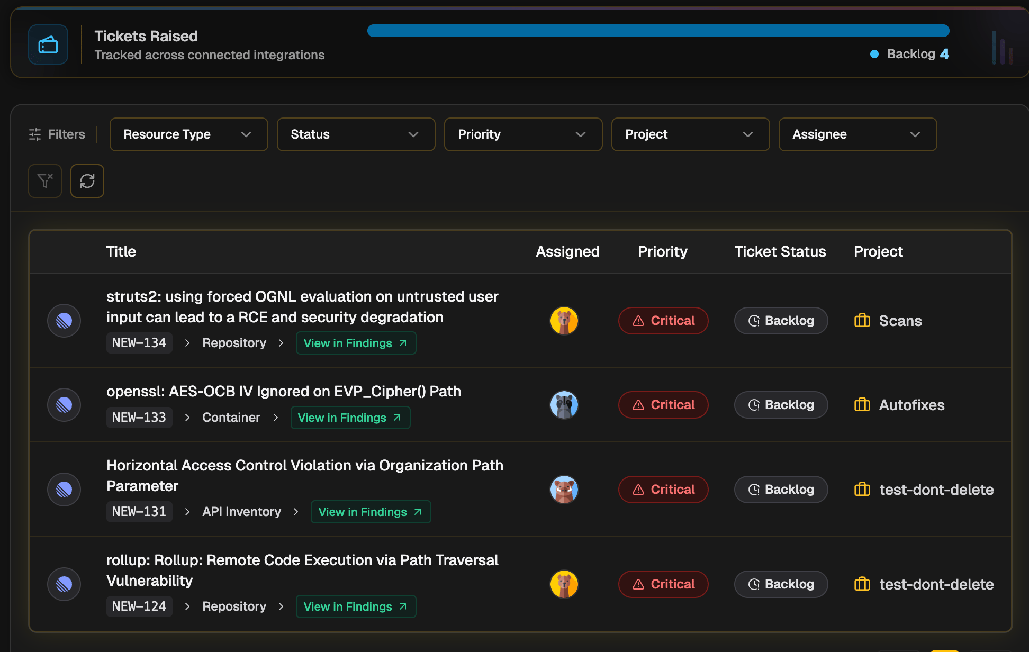Click the blue Backlog progress bar
The width and height of the screenshot is (1029, 652).
pos(658,31)
